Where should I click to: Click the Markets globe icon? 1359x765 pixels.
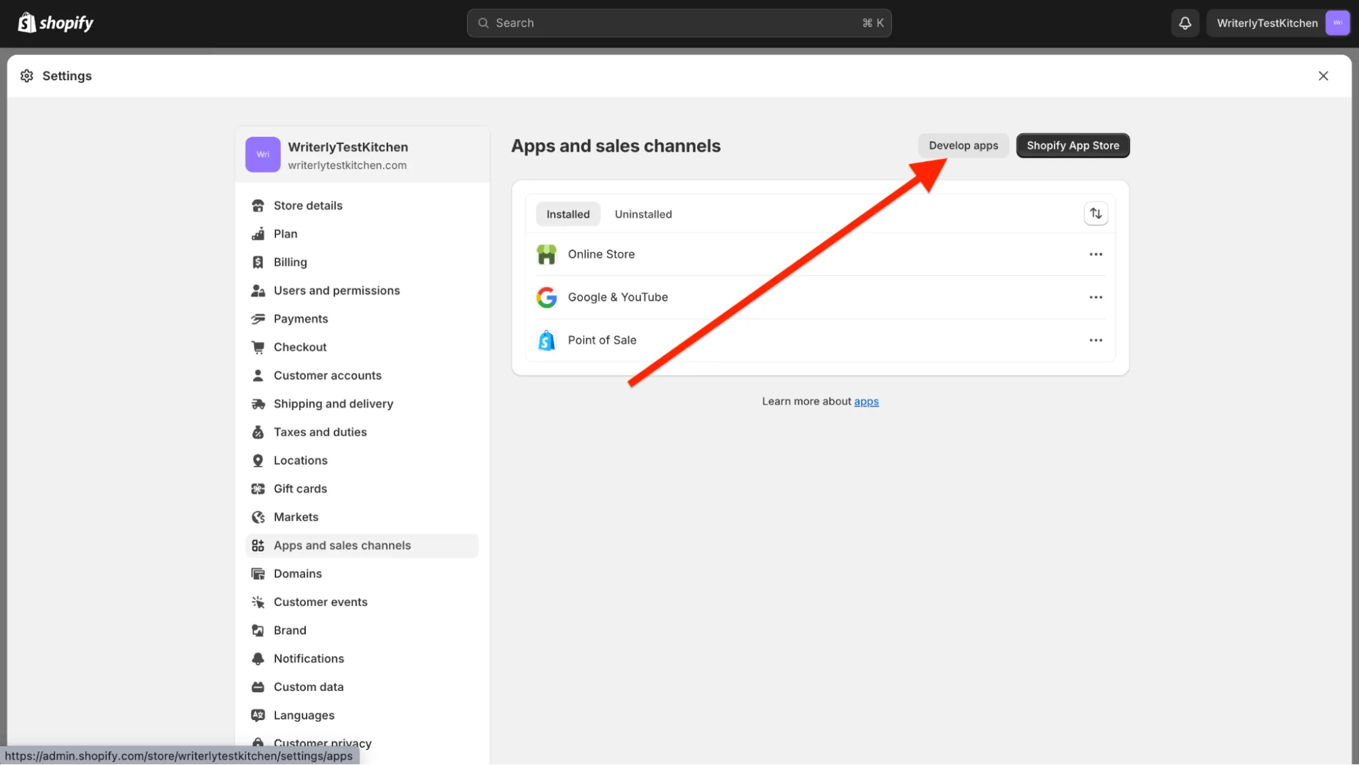[x=258, y=517]
